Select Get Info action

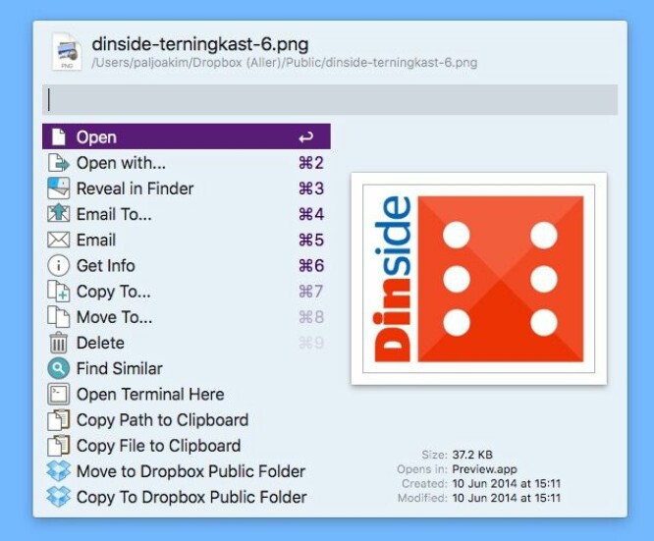(187, 266)
